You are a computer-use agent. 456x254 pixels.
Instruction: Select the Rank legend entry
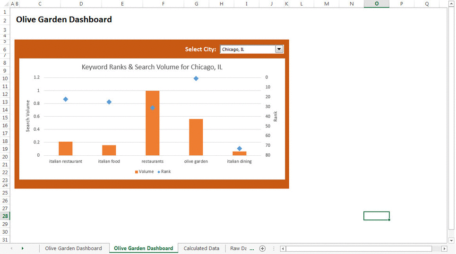point(164,172)
